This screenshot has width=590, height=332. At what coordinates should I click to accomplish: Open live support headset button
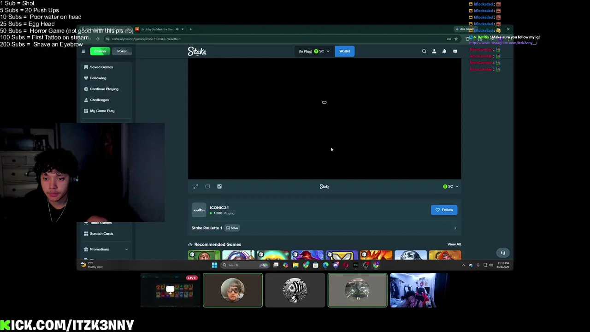tap(503, 253)
